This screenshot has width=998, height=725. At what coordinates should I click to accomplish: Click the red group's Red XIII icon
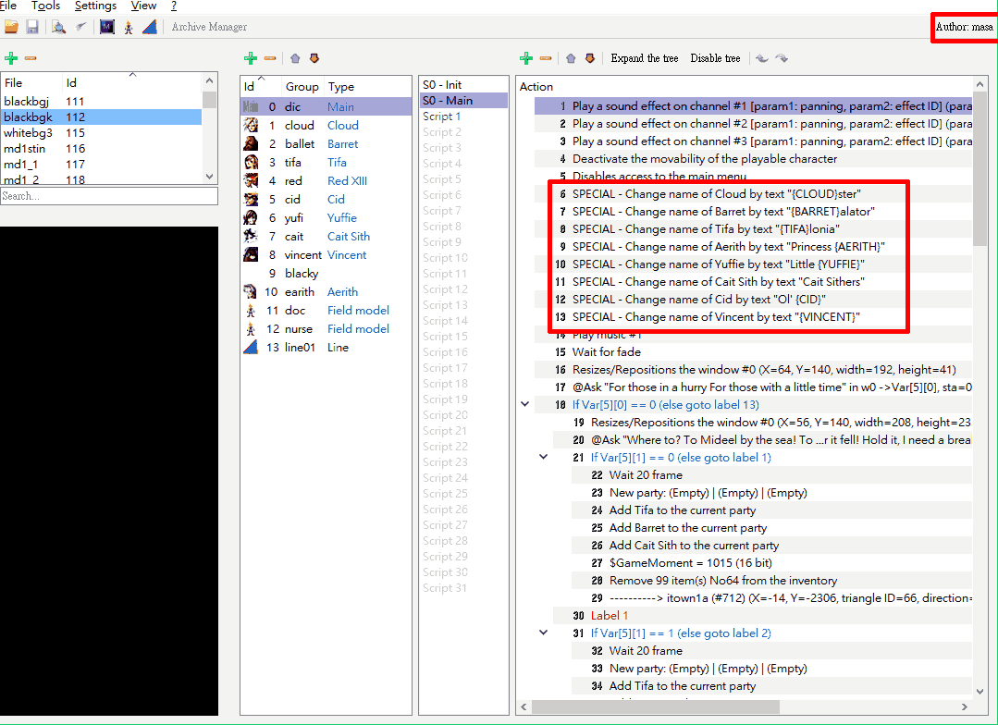click(251, 180)
